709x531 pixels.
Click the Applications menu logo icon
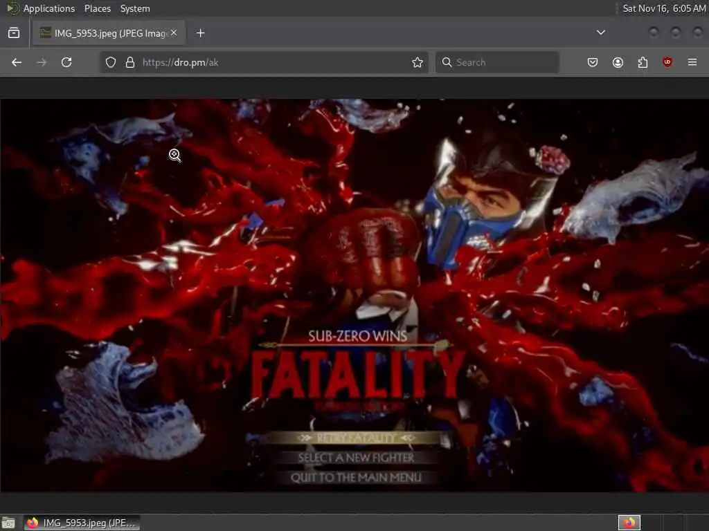[x=12, y=8]
